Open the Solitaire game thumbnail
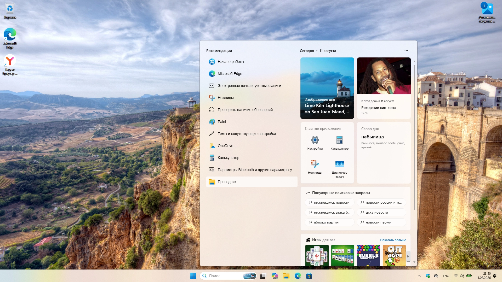Image resolution: width=502 pixels, height=282 pixels. click(343, 256)
